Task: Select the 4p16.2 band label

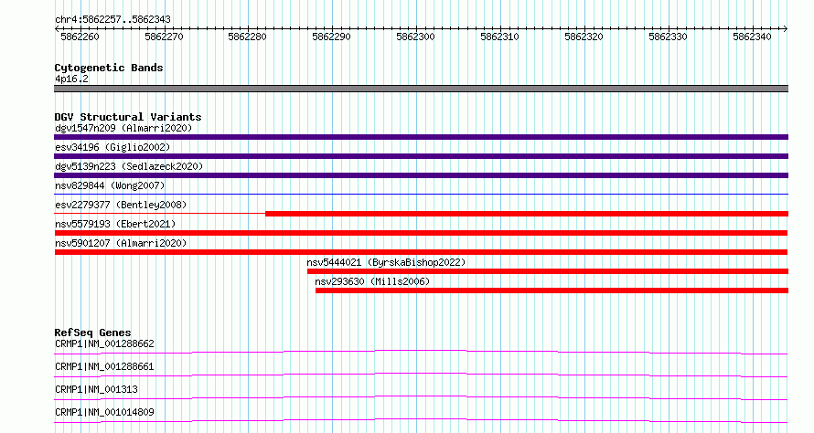Action: click(71, 79)
